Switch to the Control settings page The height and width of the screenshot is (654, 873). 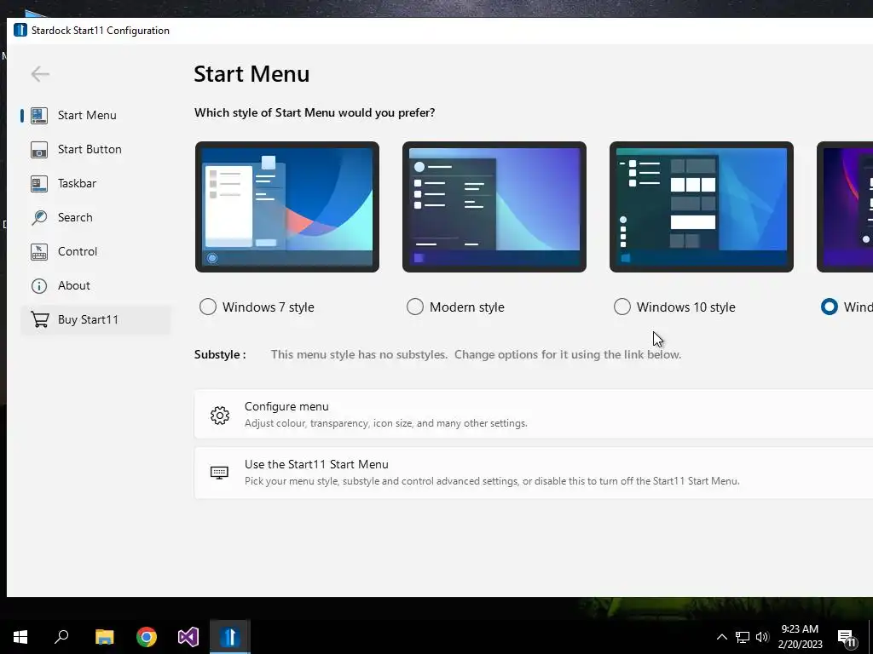95,251
